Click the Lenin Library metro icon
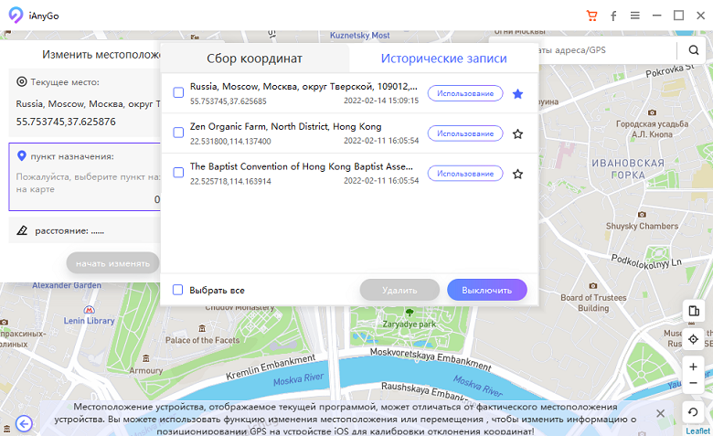The width and height of the screenshot is (713, 436). pyautogui.click(x=90, y=310)
